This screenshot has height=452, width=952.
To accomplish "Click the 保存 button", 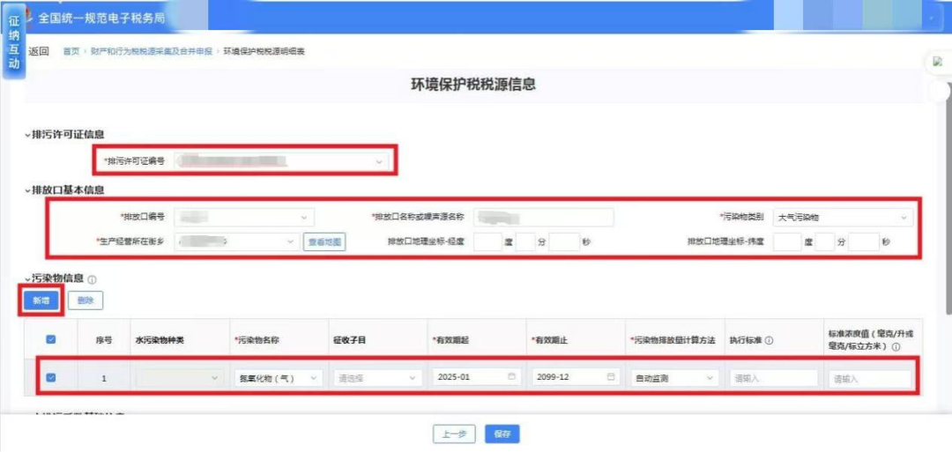I will [x=502, y=434].
